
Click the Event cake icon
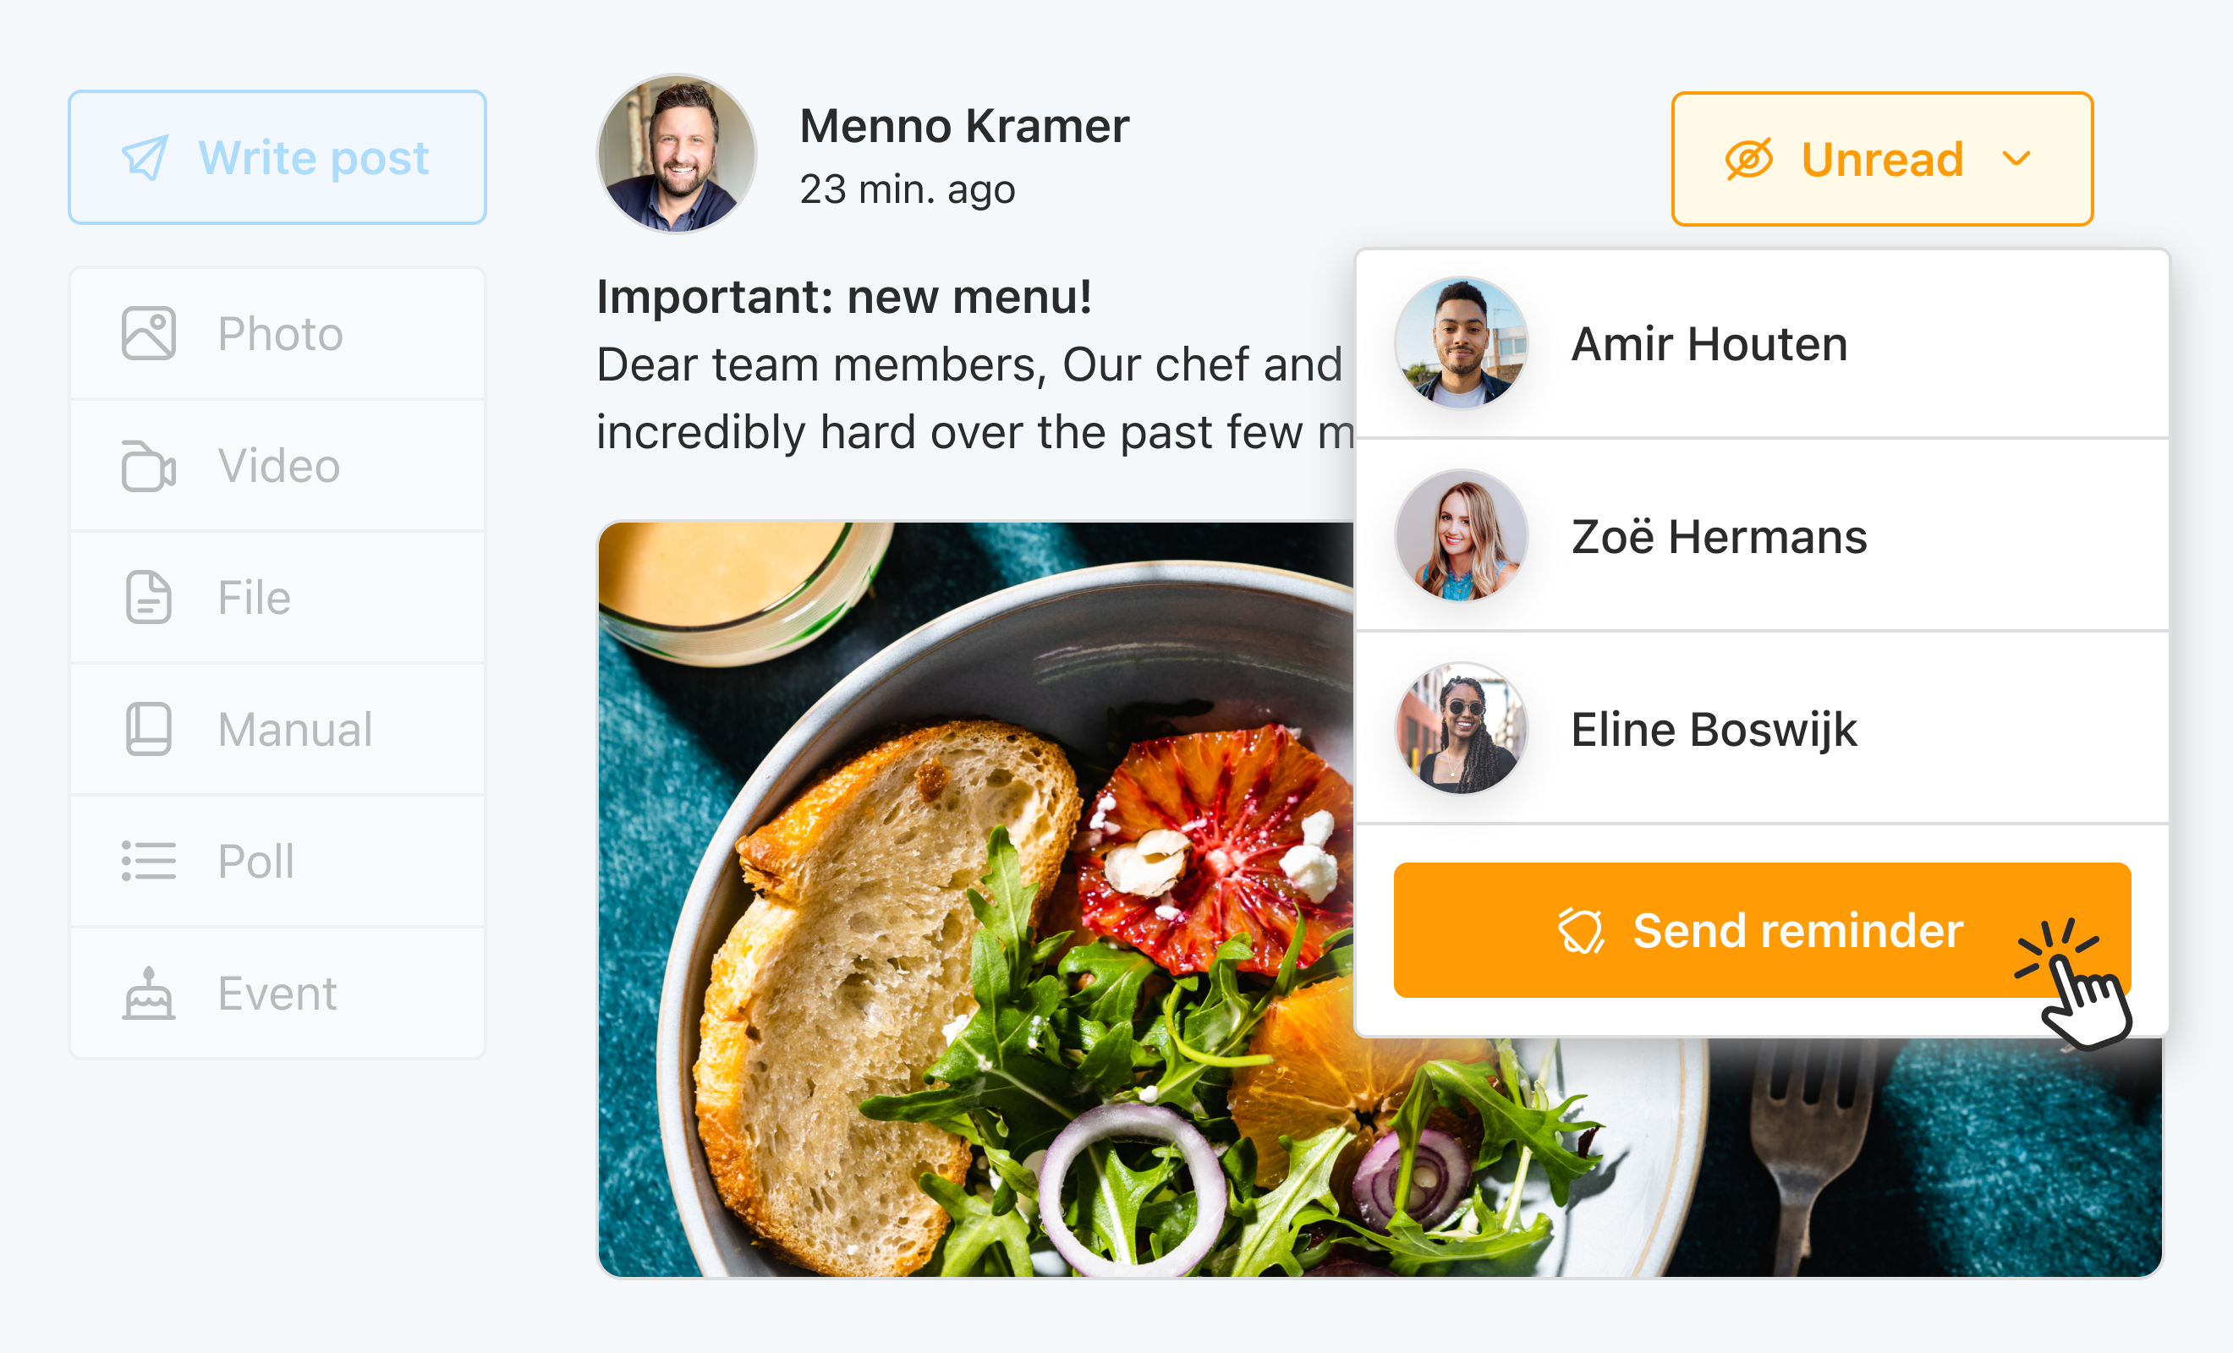(x=149, y=994)
